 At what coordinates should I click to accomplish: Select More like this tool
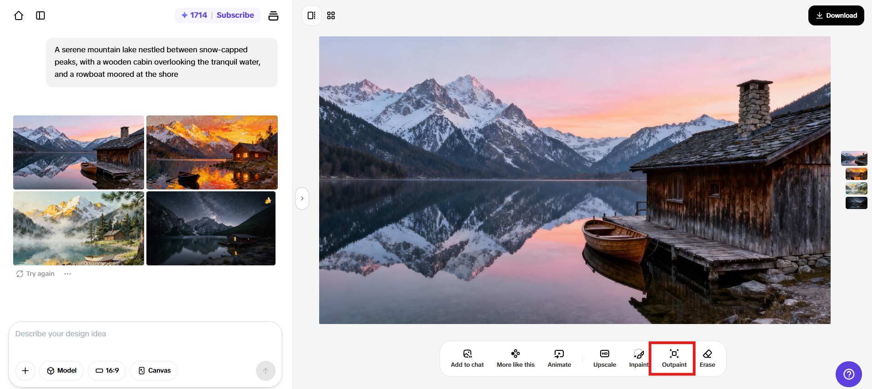pyautogui.click(x=516, y=359)
